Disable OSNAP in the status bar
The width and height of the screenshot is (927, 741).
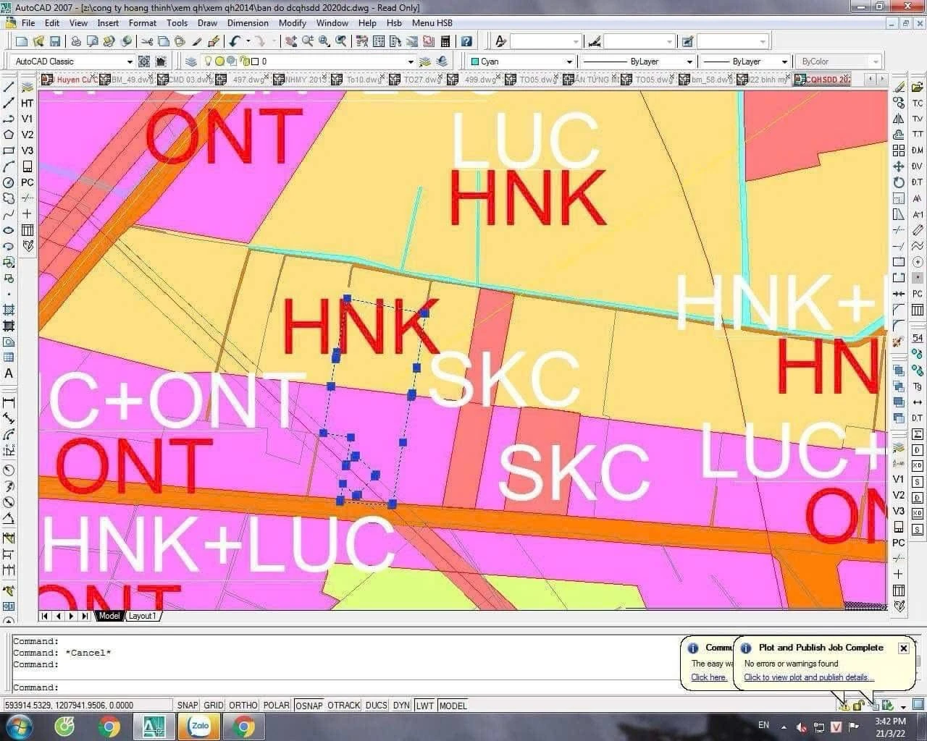click(x=309, y=705)
